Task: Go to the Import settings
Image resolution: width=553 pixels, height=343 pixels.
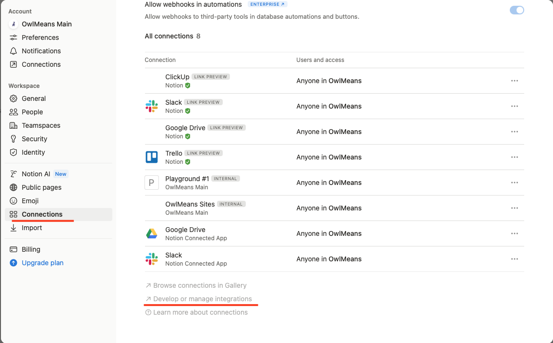Action: [x=59, y=228]
